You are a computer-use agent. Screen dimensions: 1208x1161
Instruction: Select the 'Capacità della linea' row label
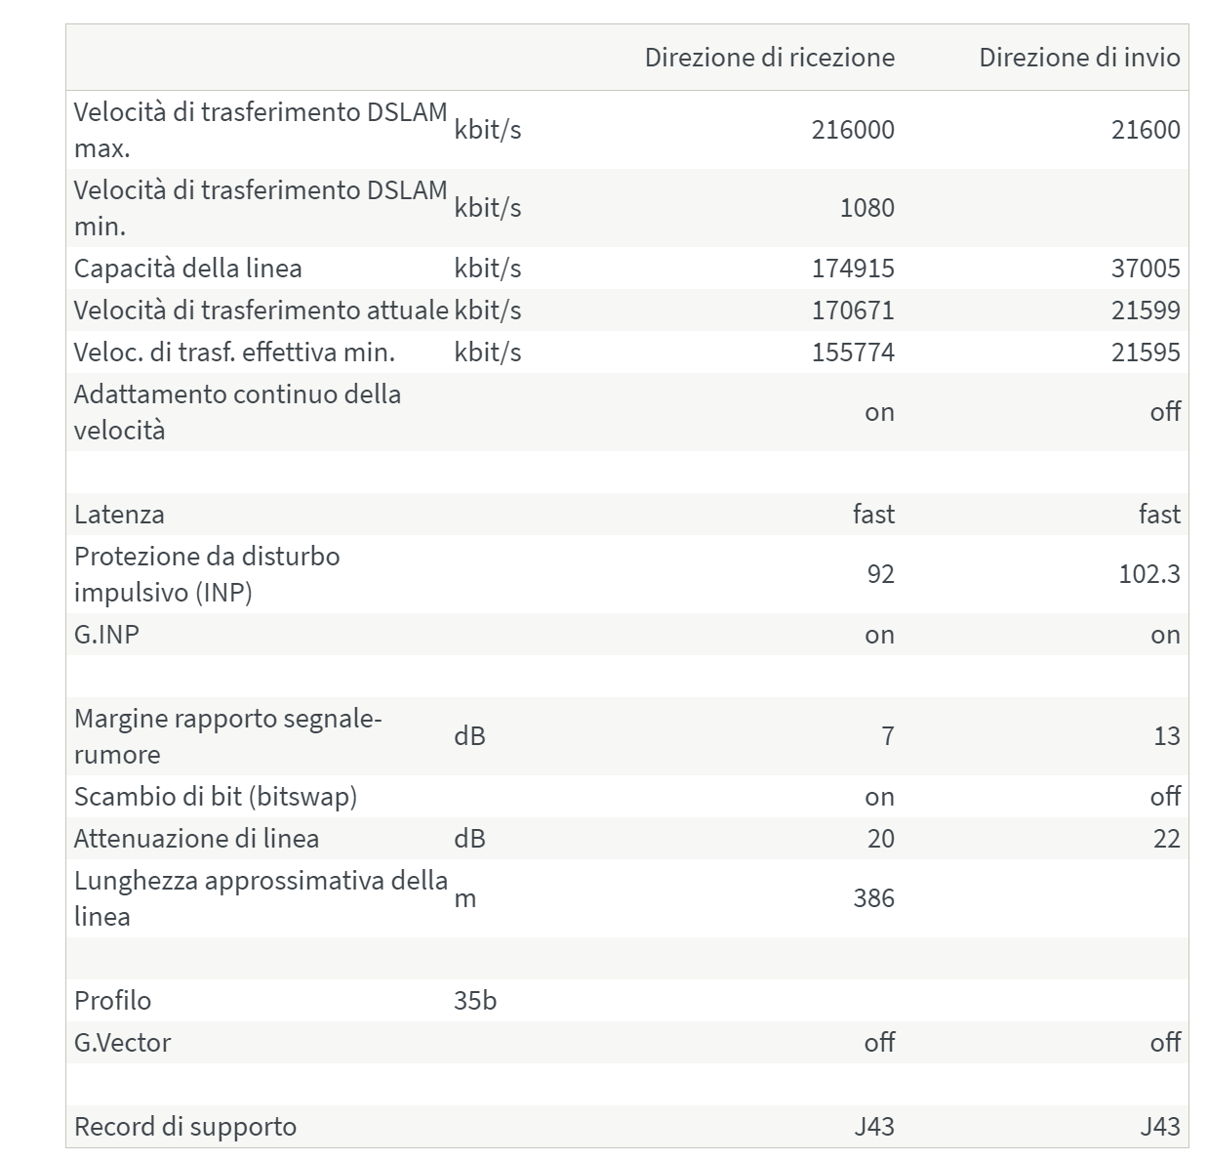tap(188, 269)
